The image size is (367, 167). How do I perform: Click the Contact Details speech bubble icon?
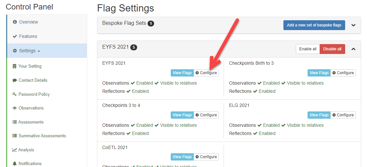point(14,80)
